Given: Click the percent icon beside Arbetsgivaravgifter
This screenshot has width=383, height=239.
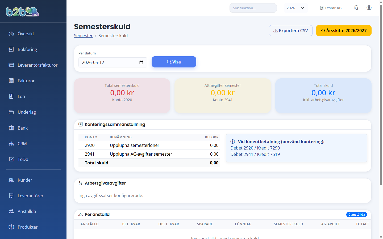Looking at the screenshot, I should coord(81,183).
